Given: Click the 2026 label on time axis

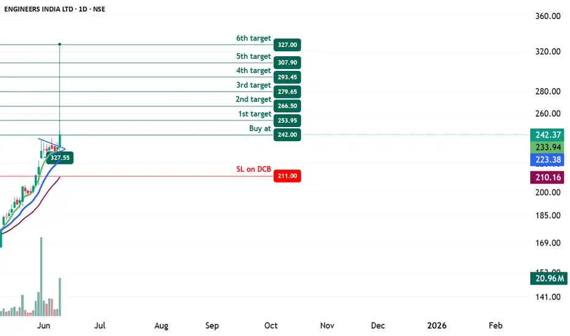Looking at the screenshot, I should (437, 326).
